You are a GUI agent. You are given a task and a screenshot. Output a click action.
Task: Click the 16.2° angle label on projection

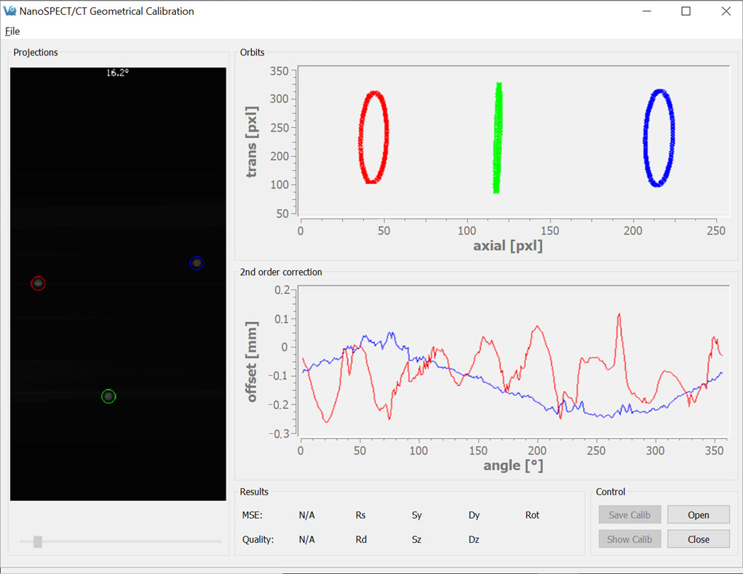click(117, 72)
